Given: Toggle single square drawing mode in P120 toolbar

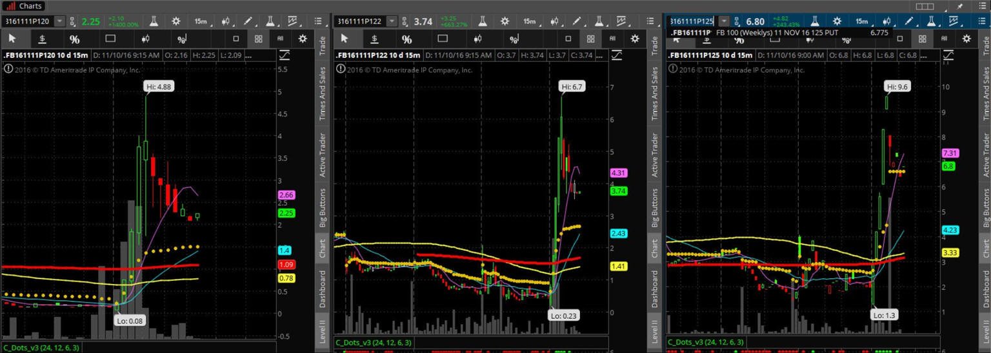Looking at the screenshot, I should [x=236, y=39].
